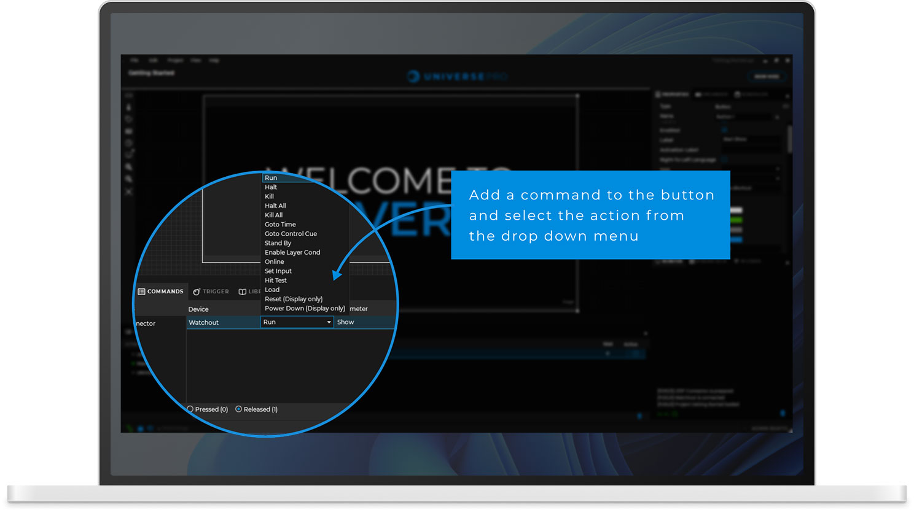Toggle the Enabled checkbox in Properties
Viewport: 914px width, 510px height.
724,129
